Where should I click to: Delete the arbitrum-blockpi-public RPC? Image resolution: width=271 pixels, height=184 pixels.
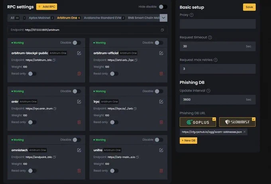pos(79,74)
